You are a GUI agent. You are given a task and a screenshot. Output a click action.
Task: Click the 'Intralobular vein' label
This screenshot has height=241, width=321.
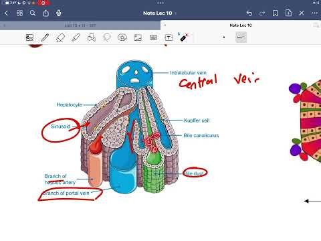point(188,73)
